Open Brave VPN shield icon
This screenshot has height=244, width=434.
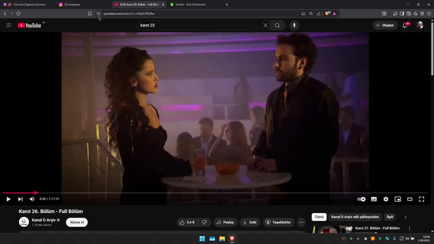click(x=422, y=14)
